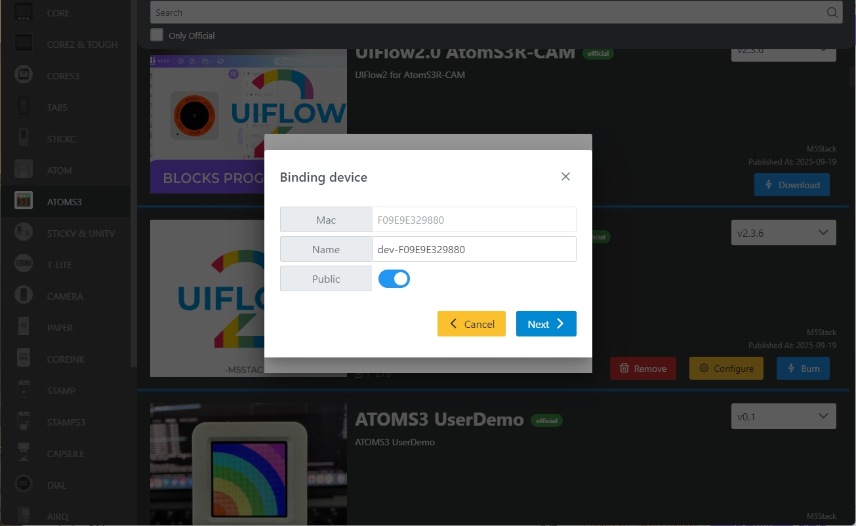Click the Burn button
This screenshot has width=856, height=526.
pyautogui.click(x=803, y=369)
